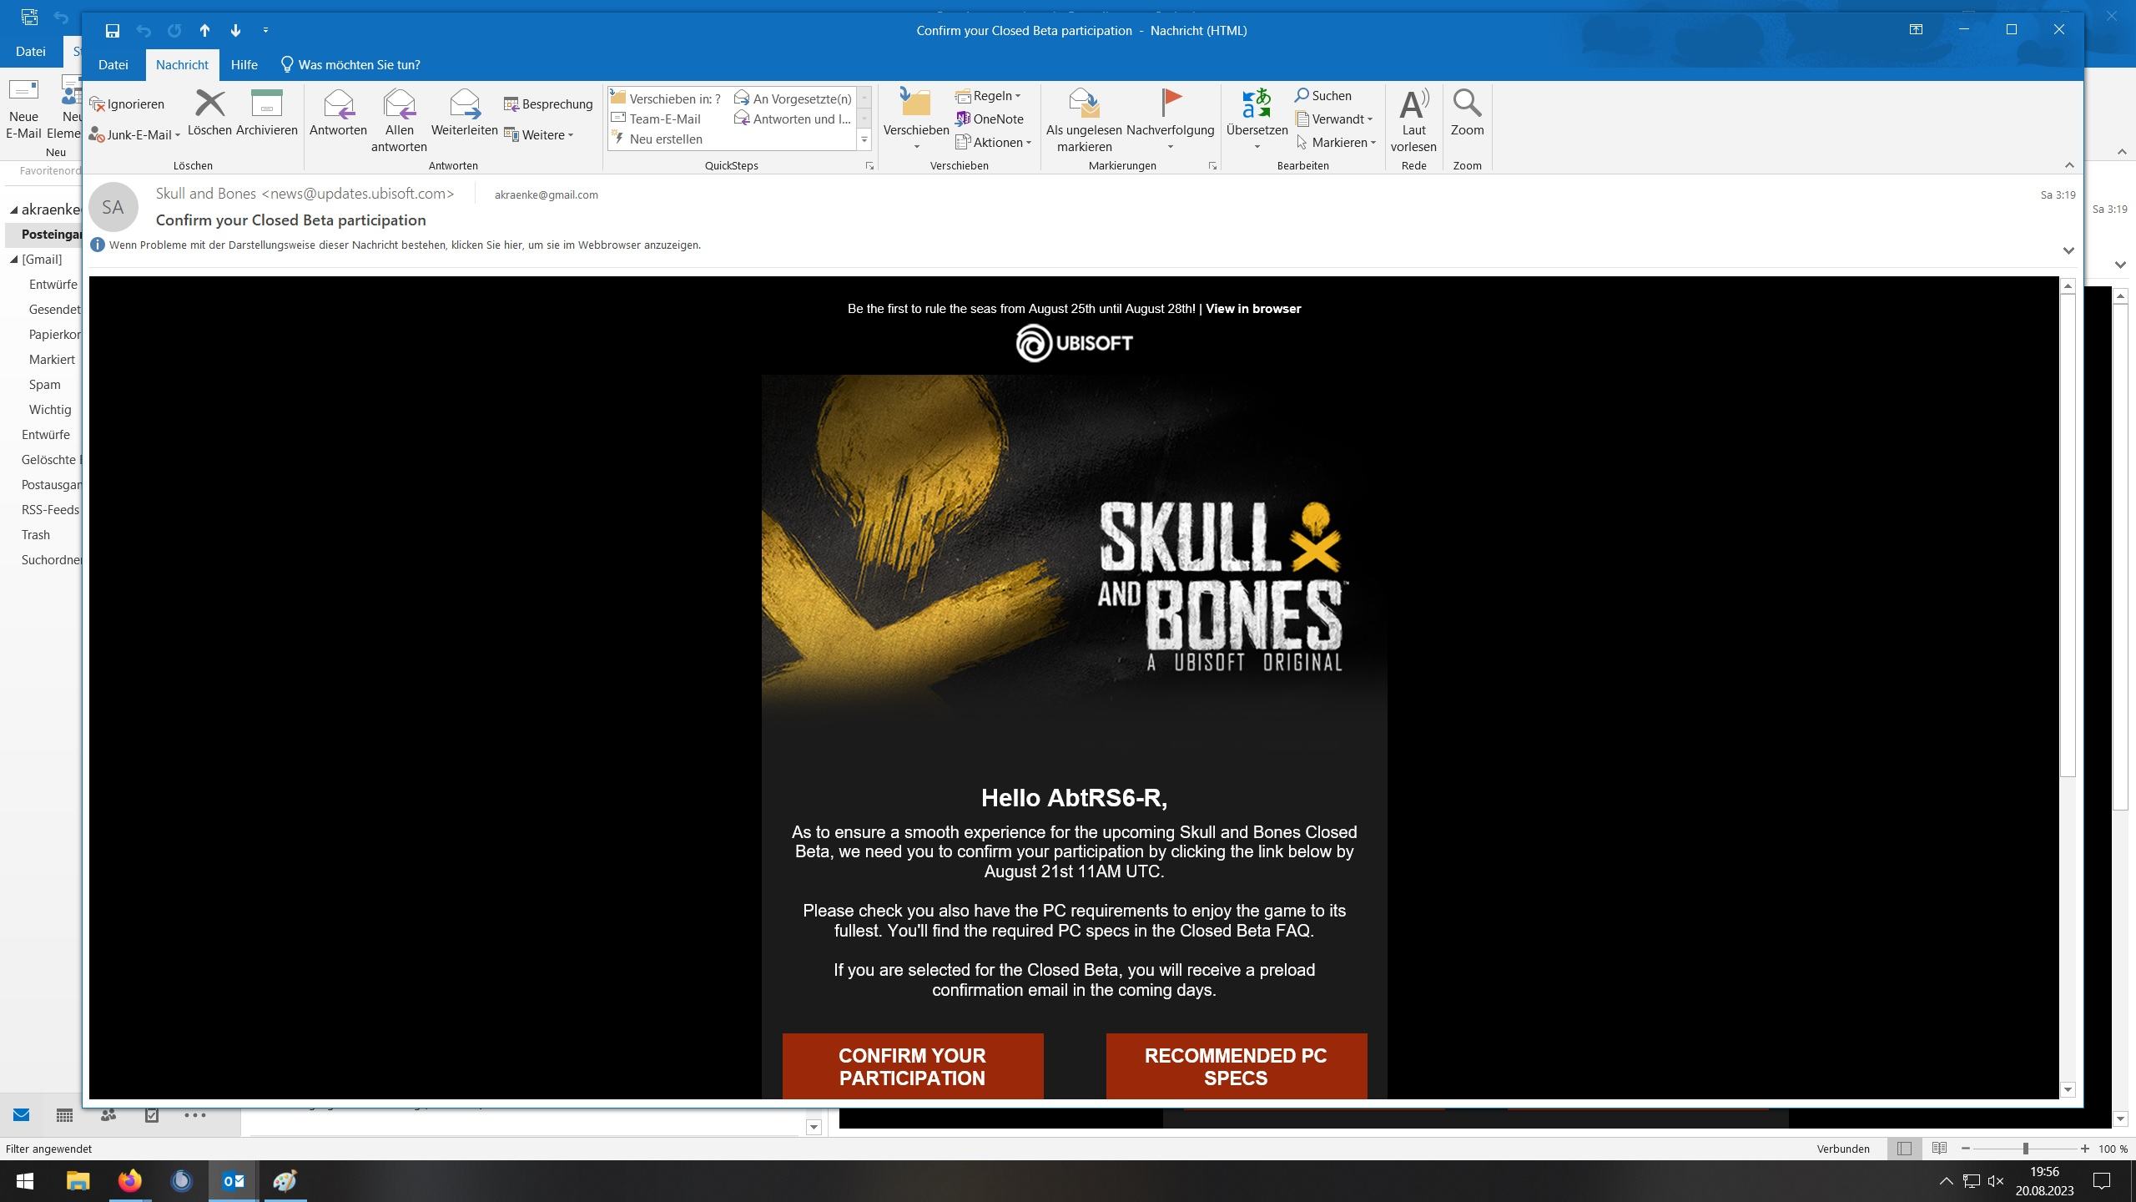Image resolution: width=2136 pixels, height=1202 pixels.
Task: Click the Übersetzen translate icon
Action: (1256, 107)
